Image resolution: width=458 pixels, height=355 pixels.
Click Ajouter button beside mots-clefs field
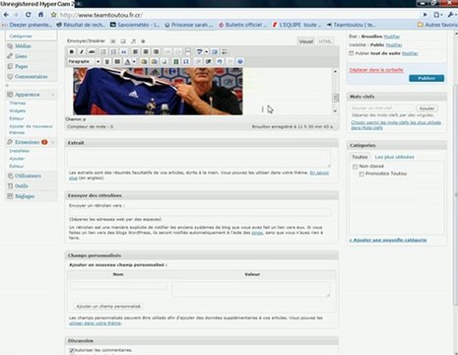point(426,108)
